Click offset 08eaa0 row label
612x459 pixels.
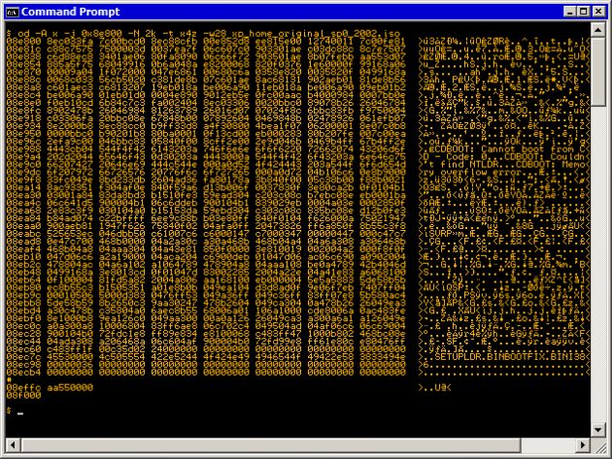[23, 226]
